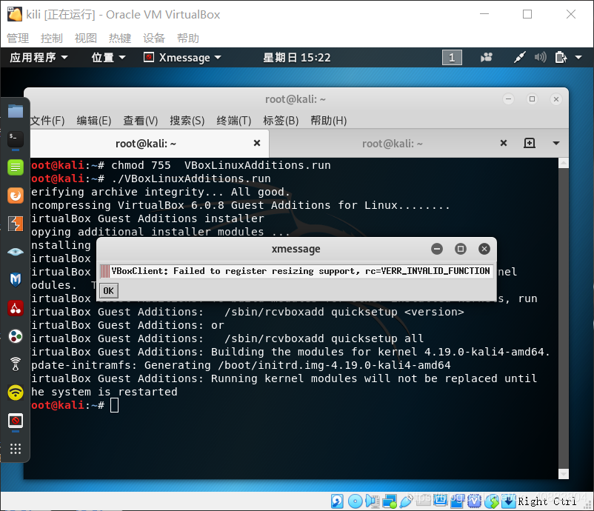594x511 pixels.
Task: Open the Xmessage app menu dropdown
Action: click(183, 58)
